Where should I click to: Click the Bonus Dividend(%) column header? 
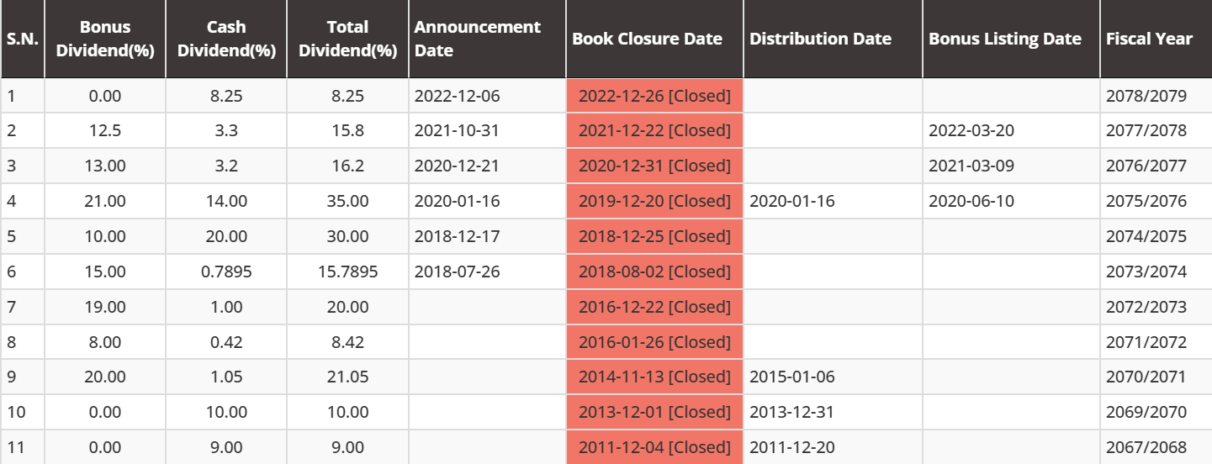pyautogui.click(x=105, y=39)
